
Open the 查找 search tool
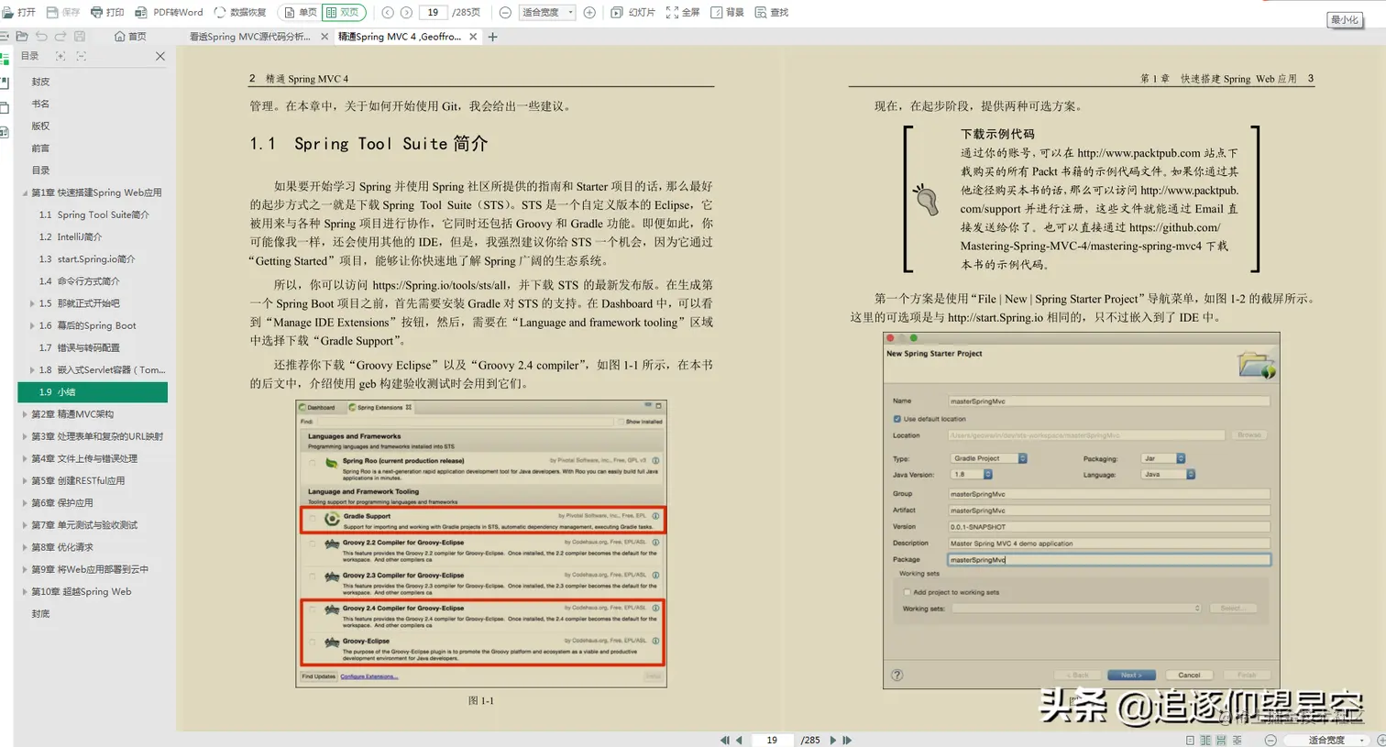[773, 12]
